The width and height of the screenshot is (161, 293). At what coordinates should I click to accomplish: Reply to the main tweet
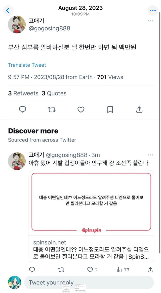[23, 110]
